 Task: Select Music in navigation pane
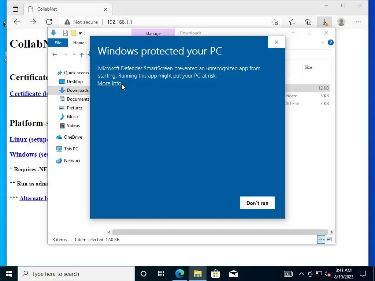(69, 117)
